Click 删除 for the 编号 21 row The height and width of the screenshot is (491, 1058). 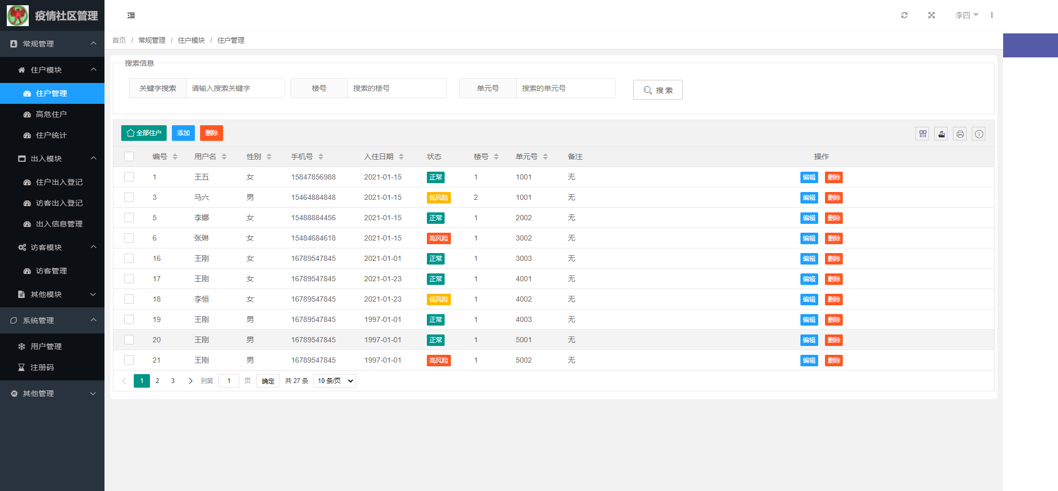coord(834,361)
